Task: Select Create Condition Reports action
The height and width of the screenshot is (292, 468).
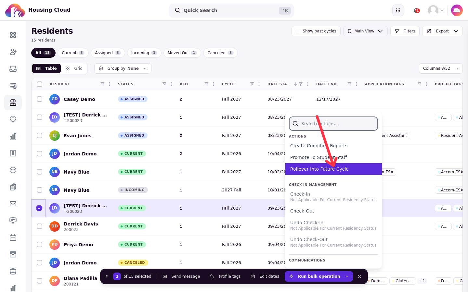Action: (333, 146)
